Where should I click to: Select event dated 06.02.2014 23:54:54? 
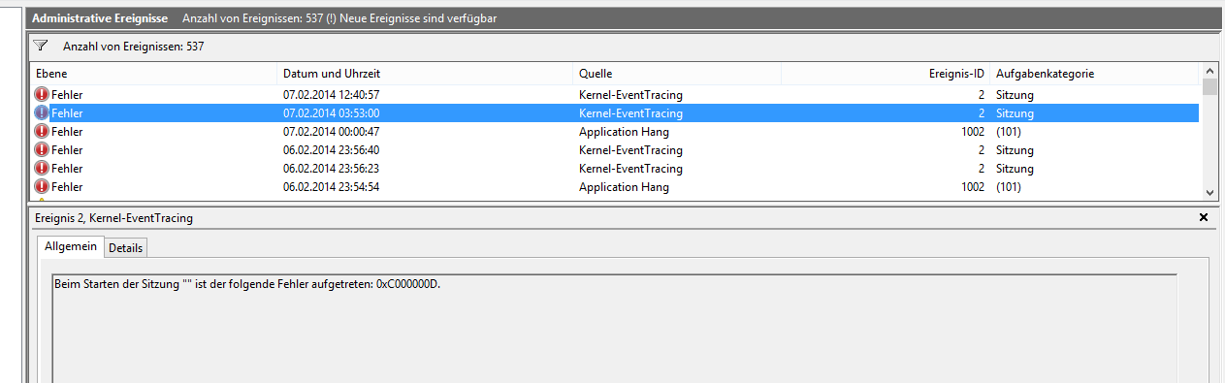pos(615,186)
